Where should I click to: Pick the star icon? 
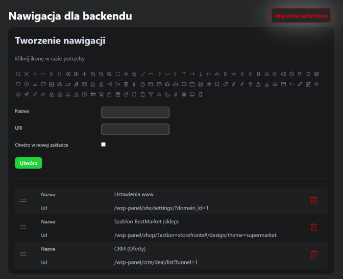point(134,74)
